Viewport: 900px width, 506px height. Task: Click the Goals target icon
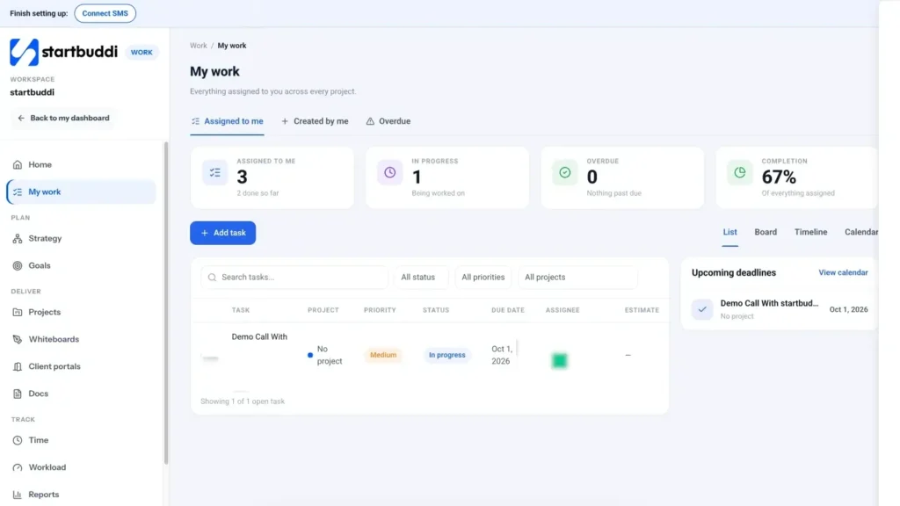point(18,265)
